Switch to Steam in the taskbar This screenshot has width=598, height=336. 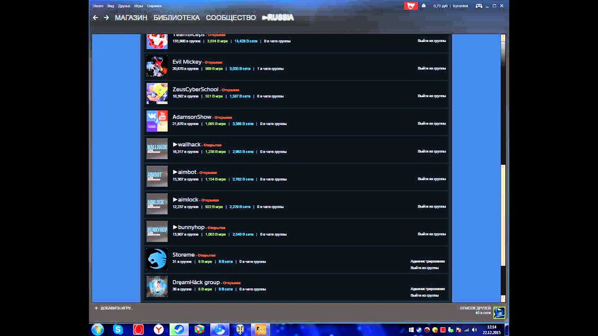point(179,329)
